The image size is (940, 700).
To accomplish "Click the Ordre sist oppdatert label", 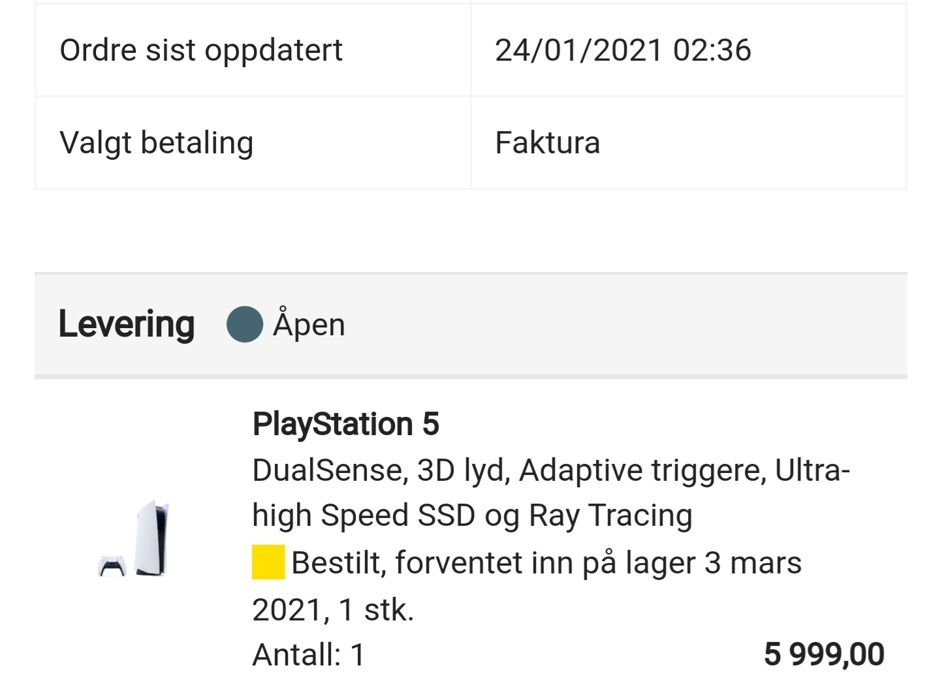I will pyautogui.click(x=201, y=50).
